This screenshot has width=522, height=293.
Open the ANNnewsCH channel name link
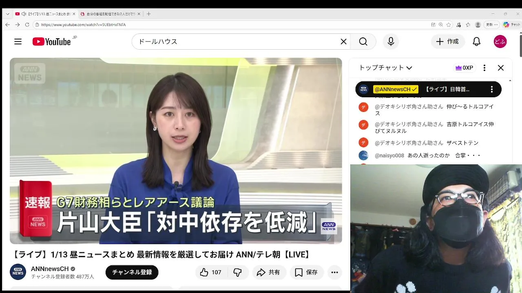(50, 269)
